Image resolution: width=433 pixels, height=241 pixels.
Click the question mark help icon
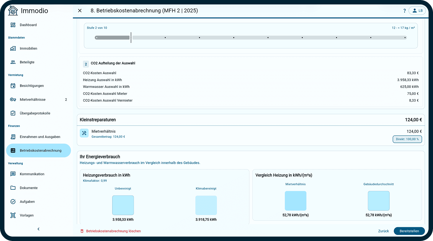(x=404, y=11)
